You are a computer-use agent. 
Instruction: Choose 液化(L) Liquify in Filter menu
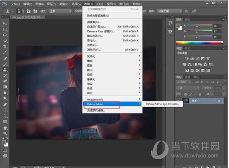(113, 41)
